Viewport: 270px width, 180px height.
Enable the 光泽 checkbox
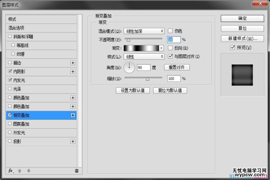tap(10, 89)
